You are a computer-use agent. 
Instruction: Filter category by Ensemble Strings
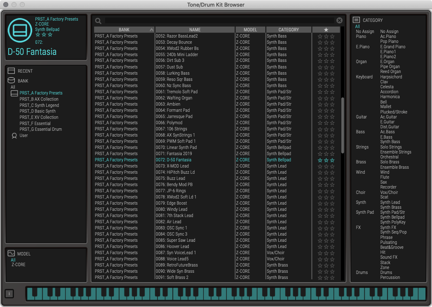click(x=396, y=152)
